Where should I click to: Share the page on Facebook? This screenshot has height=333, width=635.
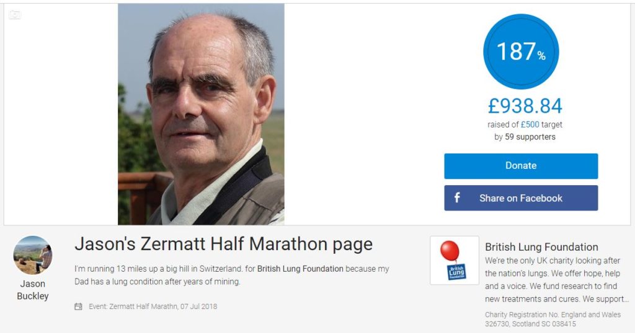tap(521, 198)
